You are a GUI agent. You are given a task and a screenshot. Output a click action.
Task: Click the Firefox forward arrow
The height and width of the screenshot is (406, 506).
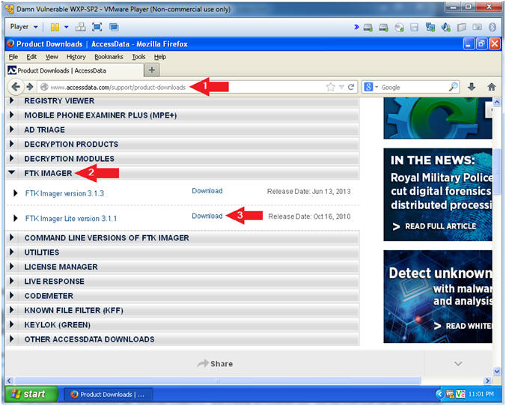click(30, 87)
